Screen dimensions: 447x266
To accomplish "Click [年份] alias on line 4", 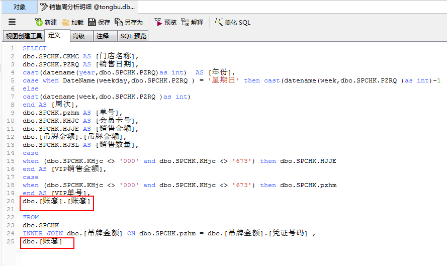I will pos(220,72).
